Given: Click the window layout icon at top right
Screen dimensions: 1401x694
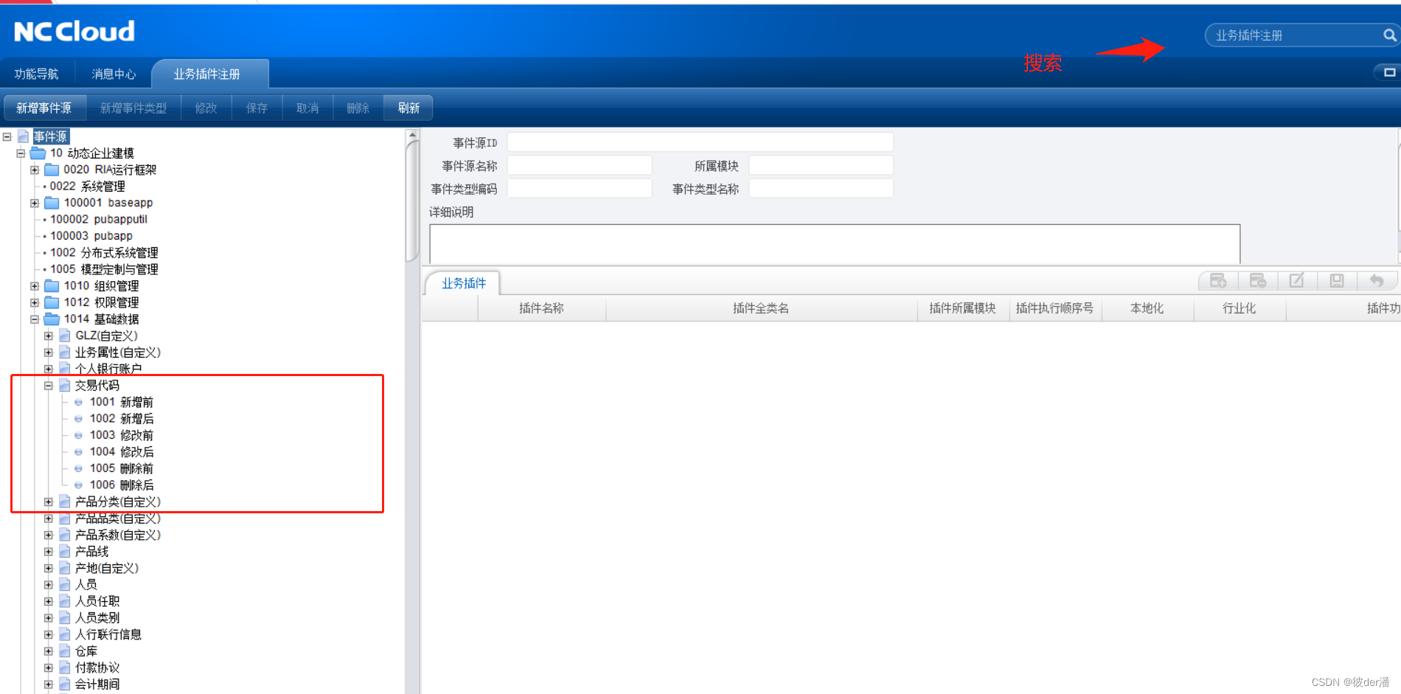Looking at the screenshot, I should click(x=1389, y=72).
